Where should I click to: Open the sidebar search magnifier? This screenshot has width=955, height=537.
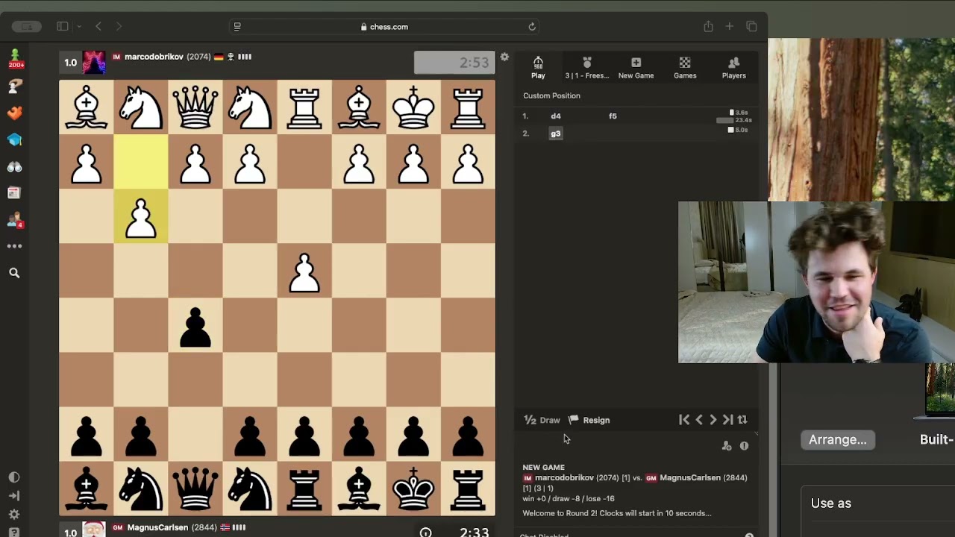pyautogui.click(x=14, y=273)
